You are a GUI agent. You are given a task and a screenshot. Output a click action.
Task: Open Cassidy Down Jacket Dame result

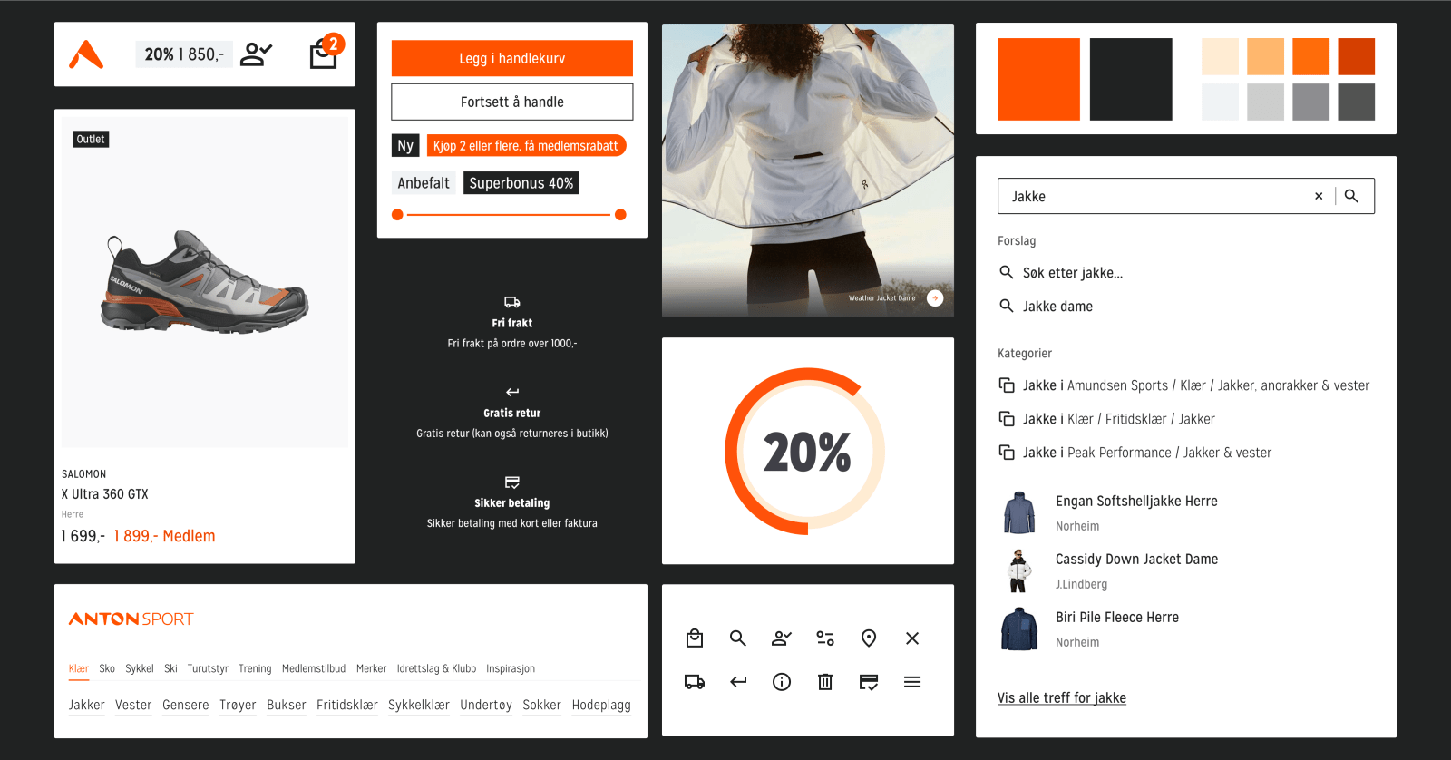(1136, 560)
